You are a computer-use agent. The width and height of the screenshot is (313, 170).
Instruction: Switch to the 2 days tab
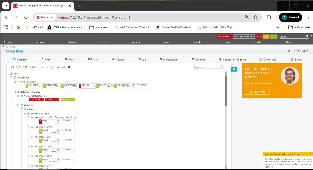tap(46, 60)
